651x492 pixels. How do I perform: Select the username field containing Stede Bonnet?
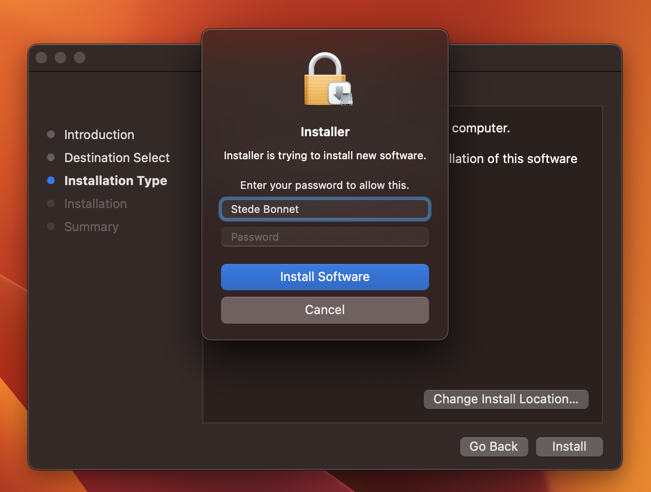325,209
